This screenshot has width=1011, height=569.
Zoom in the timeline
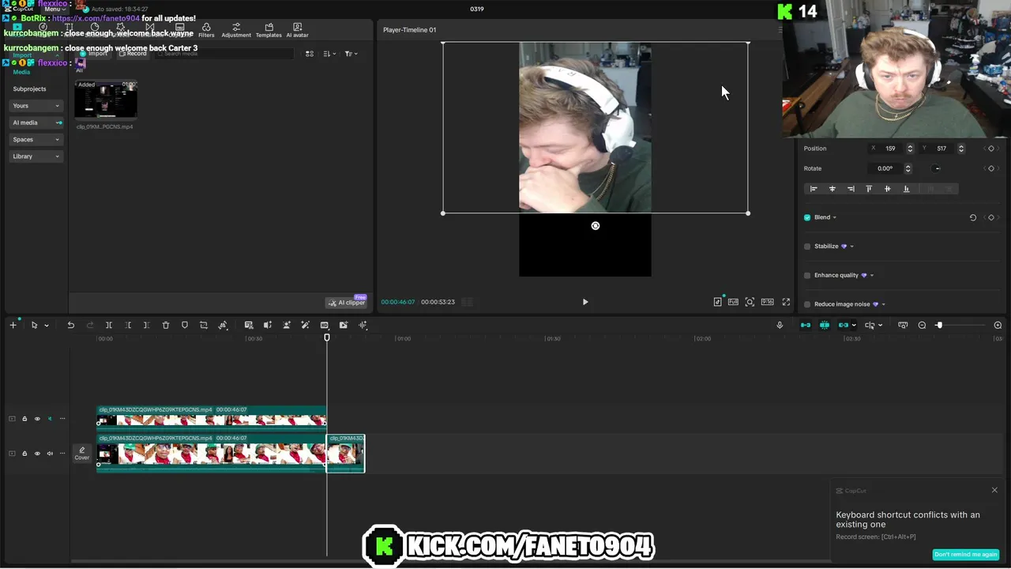click(998, 325)
